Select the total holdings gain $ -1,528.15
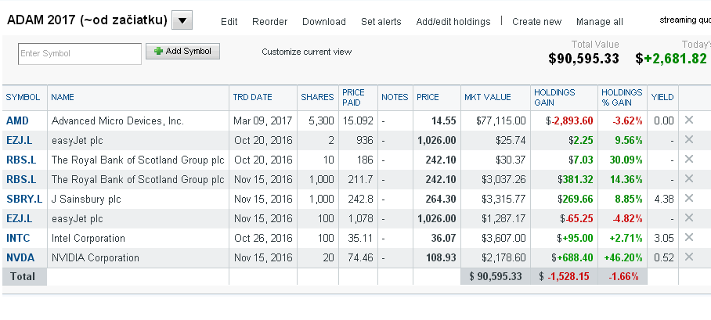The width and height of the screenshot is (711, 320). pos(564,276)
